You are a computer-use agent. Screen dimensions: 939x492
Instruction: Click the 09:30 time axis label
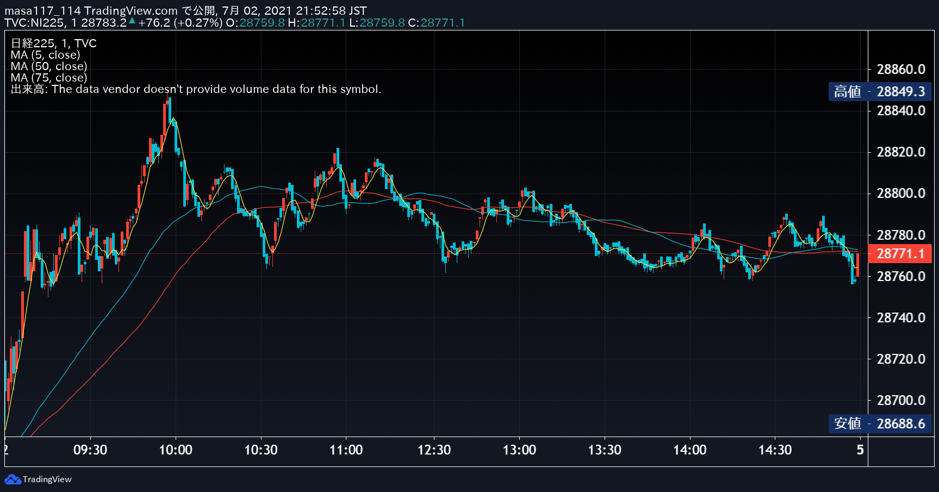pos(90,450)
